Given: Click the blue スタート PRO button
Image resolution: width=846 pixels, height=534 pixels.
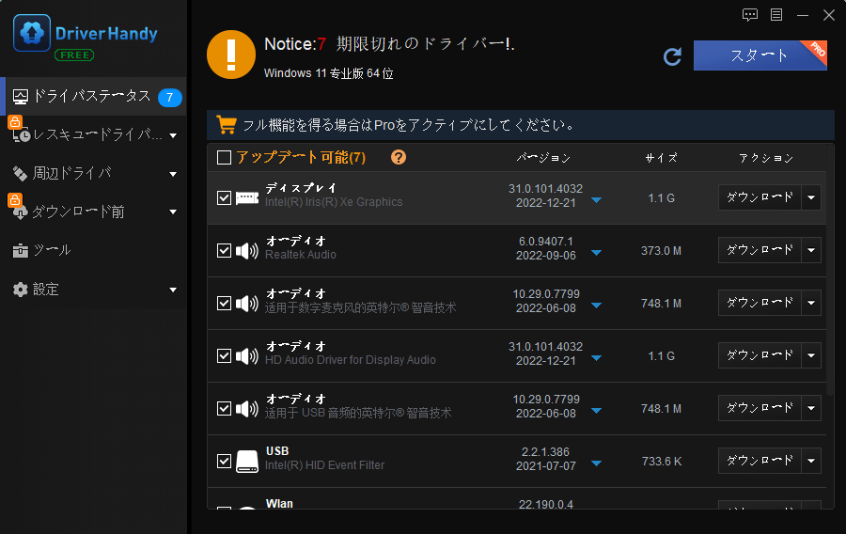Looking at the screenshot, I should coord(760,55).
